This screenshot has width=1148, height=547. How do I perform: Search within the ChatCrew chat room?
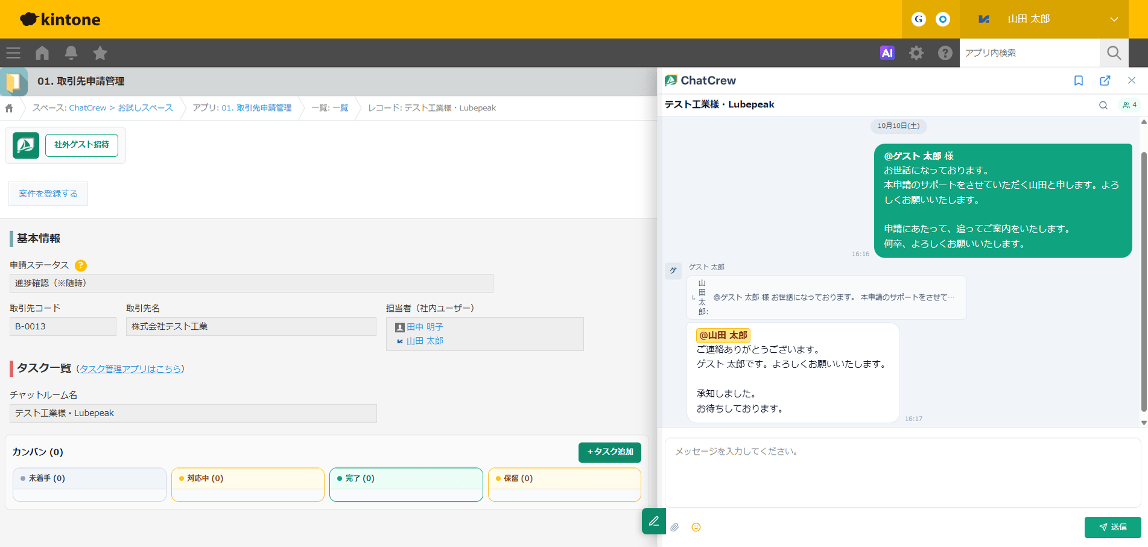click(1103, 105)
